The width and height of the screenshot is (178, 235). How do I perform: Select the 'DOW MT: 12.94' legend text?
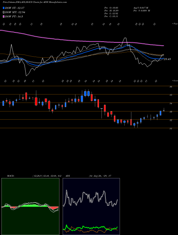15,12
